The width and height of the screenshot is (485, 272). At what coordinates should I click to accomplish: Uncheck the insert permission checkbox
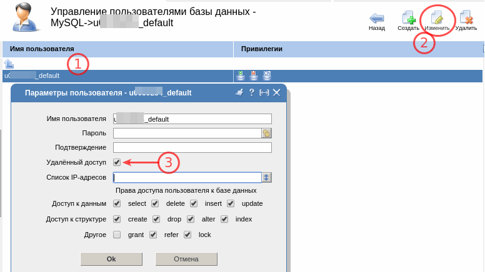tap(194, 203)
